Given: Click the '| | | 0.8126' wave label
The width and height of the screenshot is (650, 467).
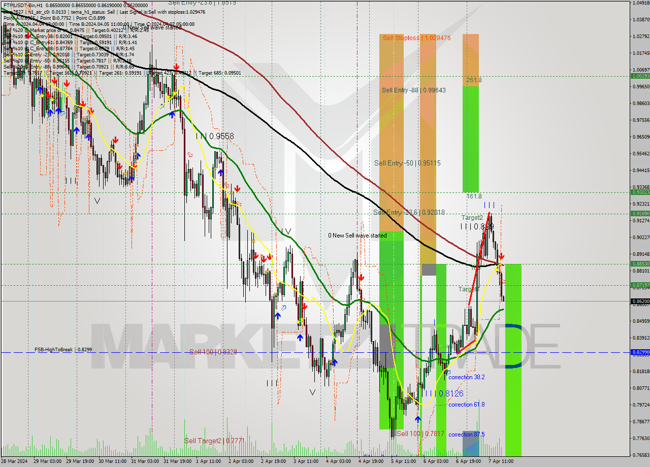Looking at the screenshot, I should pyautogui.click(x=444, y=394).
